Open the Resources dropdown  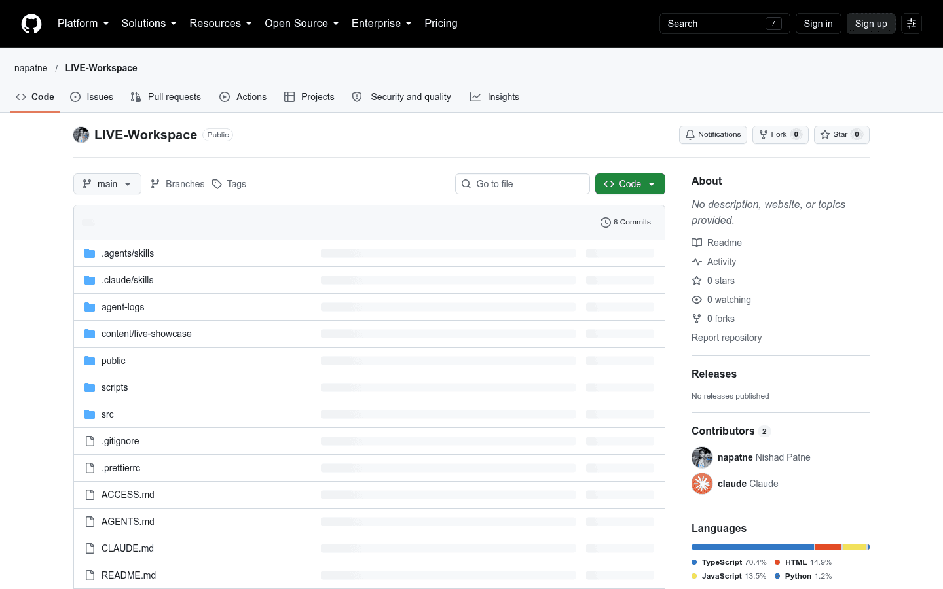point(220,24)
